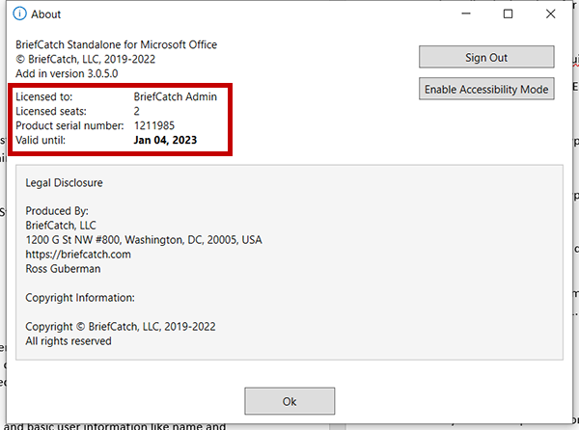This screenshot has width=579, height=430.
Task: Click the BriefCatch Admin licensee name
Action: coord(175,97)
